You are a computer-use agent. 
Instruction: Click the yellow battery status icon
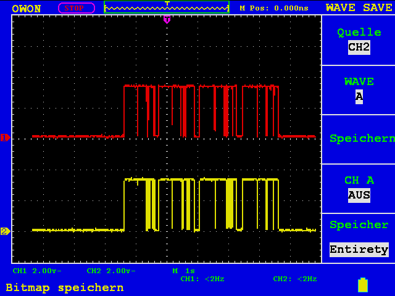[x=363, y=285]
